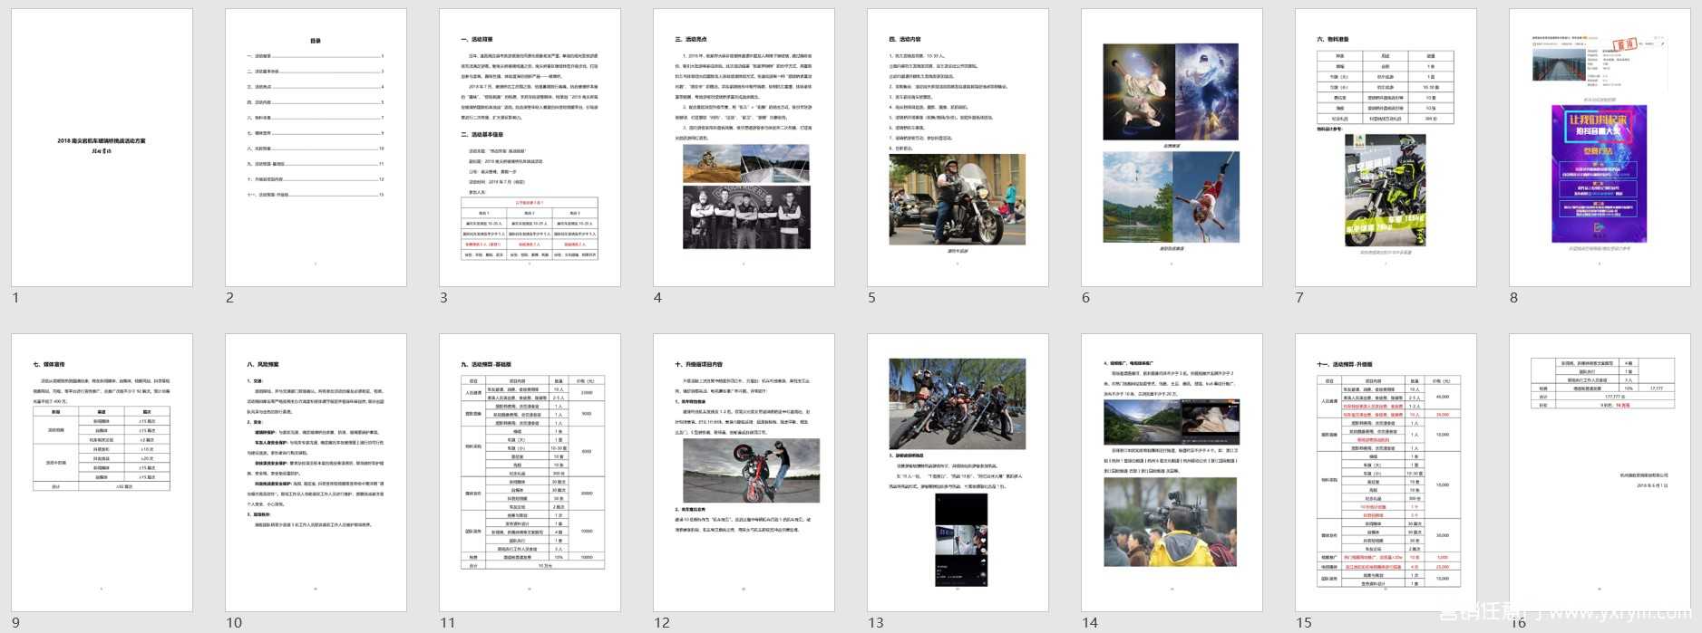
Task: Select page 11 budget table thumbnail 活动预算-基础版
Action: (530, 473)
